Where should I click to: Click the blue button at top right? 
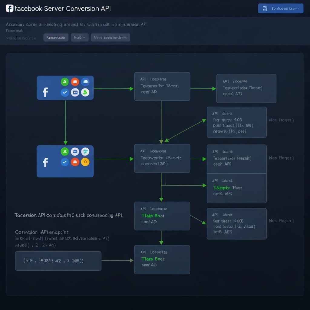click(280, 8)
